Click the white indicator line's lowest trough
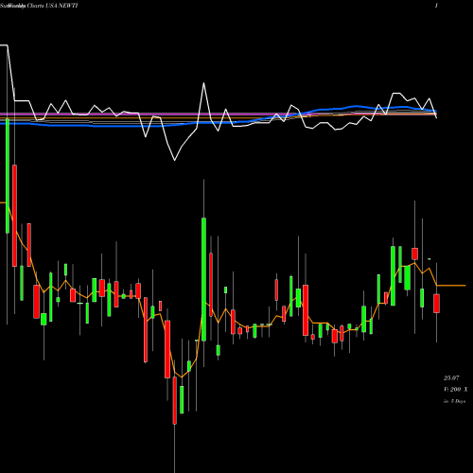 pos(175,160)
